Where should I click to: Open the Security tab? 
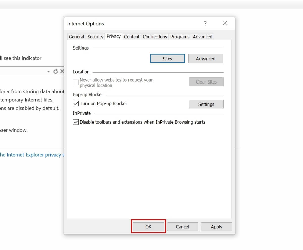[x=95, y=37]
